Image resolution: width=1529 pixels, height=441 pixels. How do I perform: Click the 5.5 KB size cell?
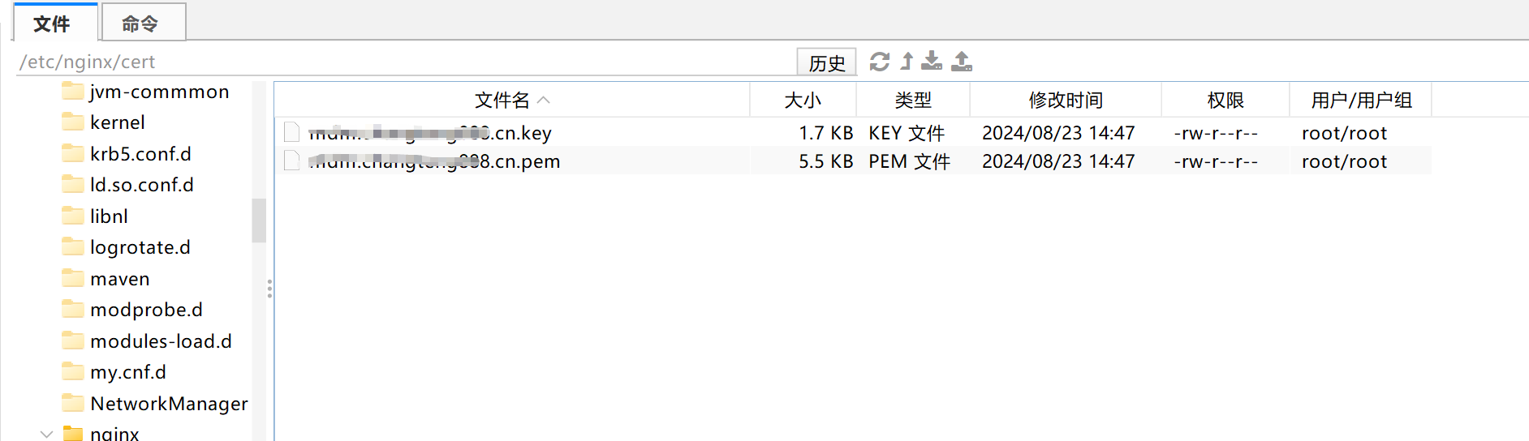[x=825, y=161]
